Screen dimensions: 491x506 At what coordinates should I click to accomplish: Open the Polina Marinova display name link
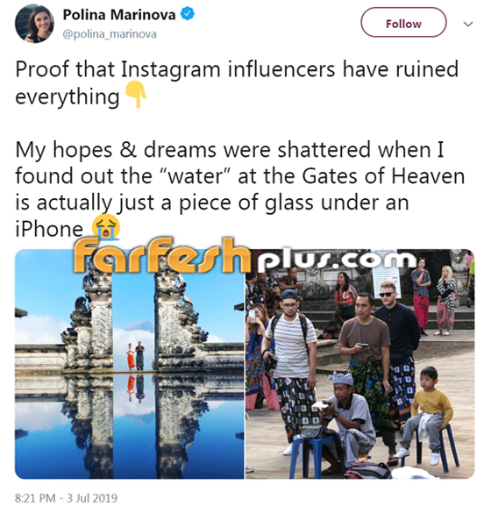tap(119, 15)
